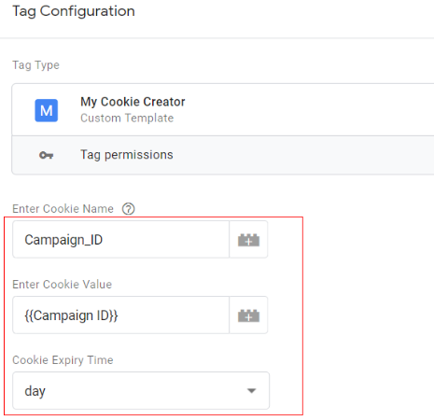Click the Enter Cookie Name label
Image resolution: width=434 pixels, height=420 pixels.
click(63, 209)
